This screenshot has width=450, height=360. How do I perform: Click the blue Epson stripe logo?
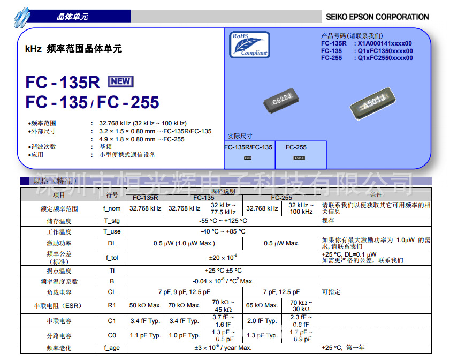22,17
